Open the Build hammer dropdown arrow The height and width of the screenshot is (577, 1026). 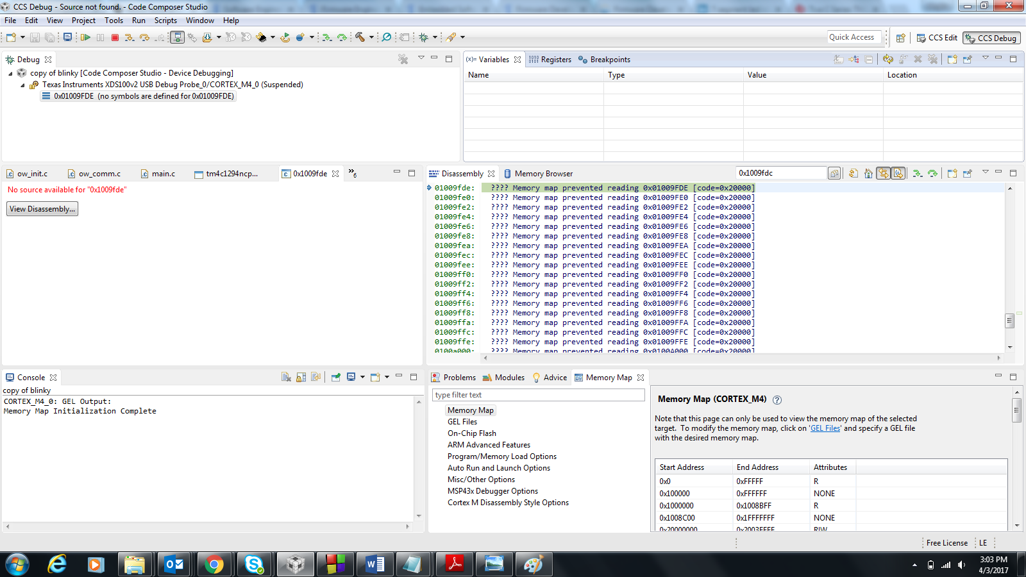[371, 38]
